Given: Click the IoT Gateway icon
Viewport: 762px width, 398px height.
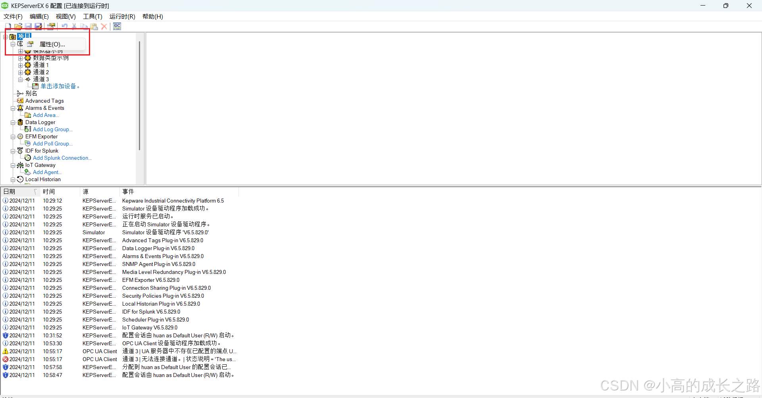Looking at the screenshot, I should pyautogui.click(x=20, y=165).
